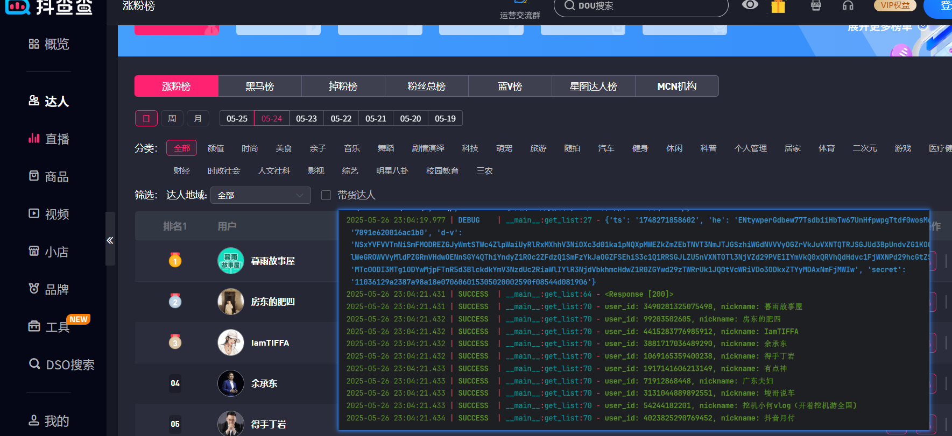Select 达人 in the sidebar

pyautogui.click(x=48, y=101)
